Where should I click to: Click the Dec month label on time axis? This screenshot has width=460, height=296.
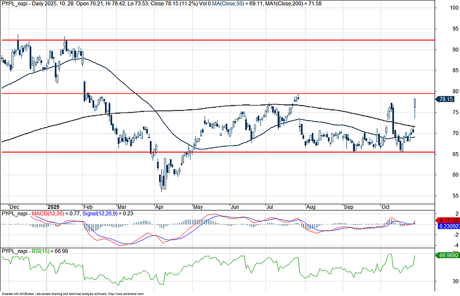coord(15,207)
